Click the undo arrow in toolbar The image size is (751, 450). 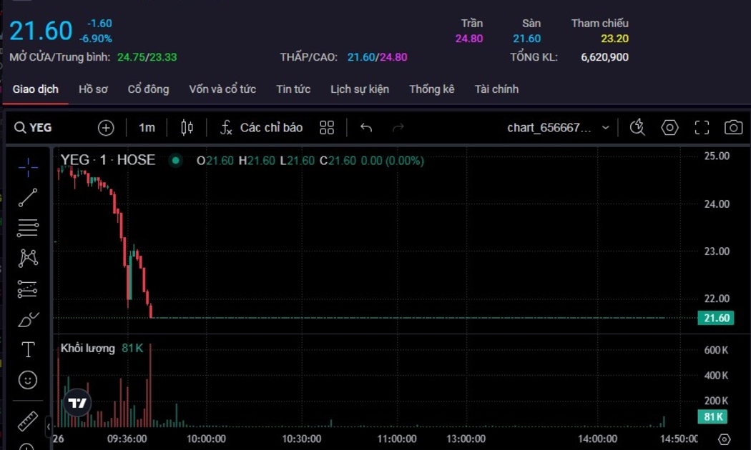366,128
